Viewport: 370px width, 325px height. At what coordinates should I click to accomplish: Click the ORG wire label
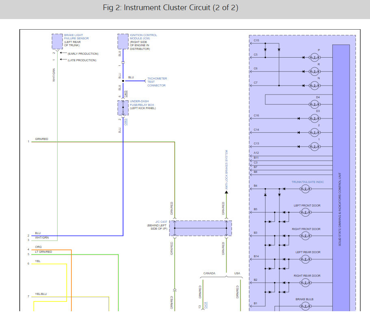[38, 247]
